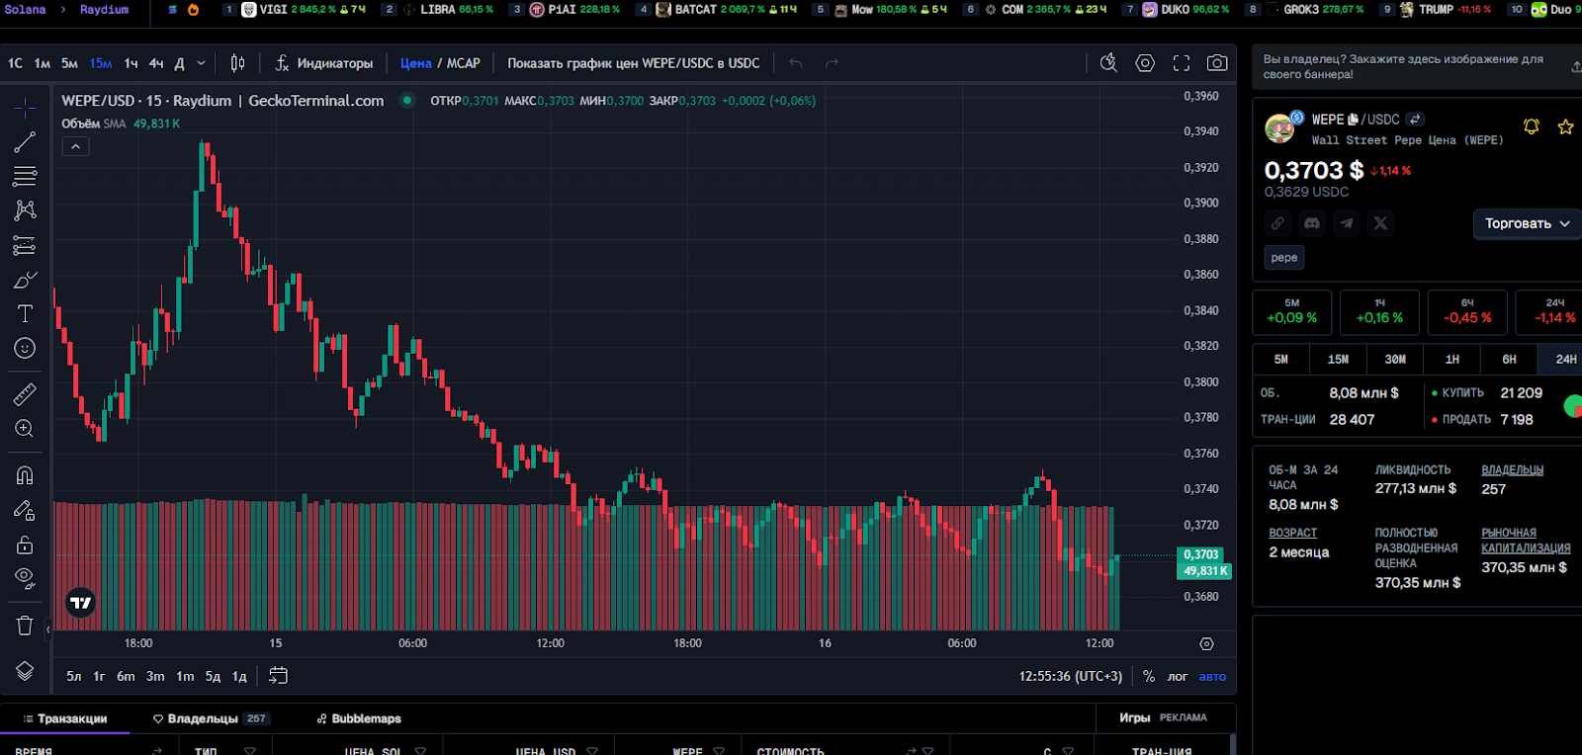Change the candlestick chart type
The image size is (1582, 755).
coord(237,63)
